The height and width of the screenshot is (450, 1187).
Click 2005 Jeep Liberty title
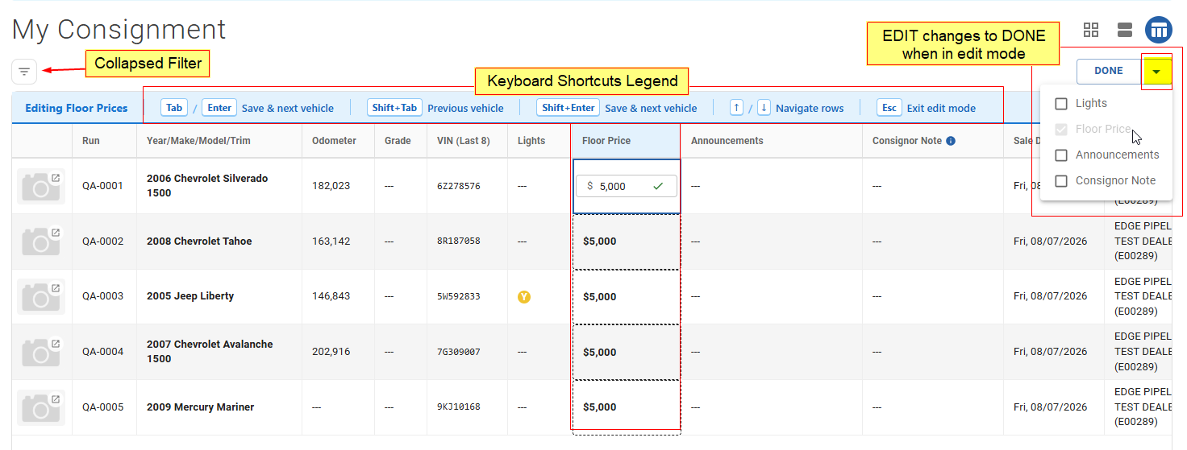(x=190, y=296)
